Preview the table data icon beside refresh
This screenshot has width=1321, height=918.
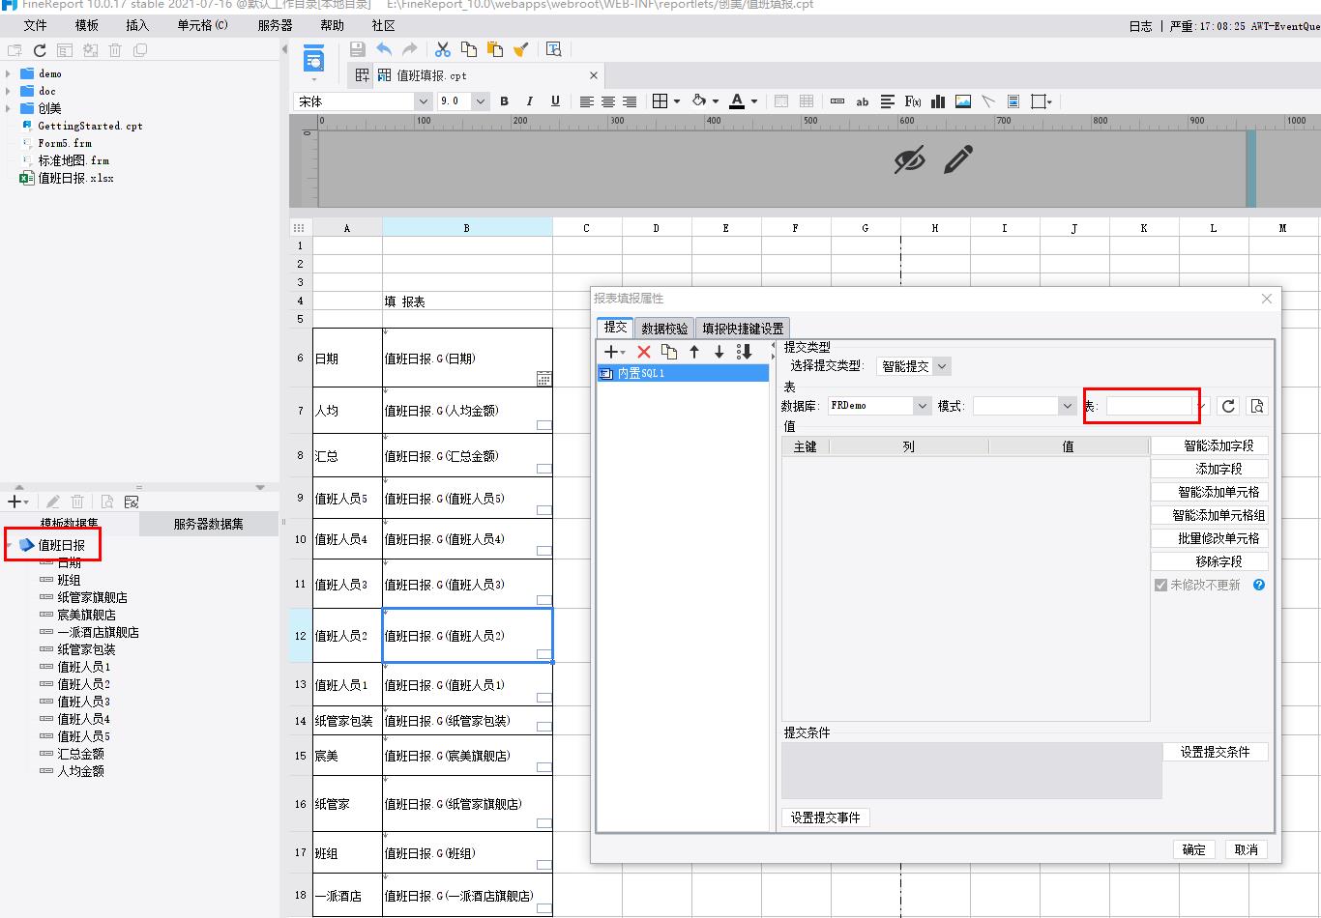pyautogui.click(x=1256, y=406)
